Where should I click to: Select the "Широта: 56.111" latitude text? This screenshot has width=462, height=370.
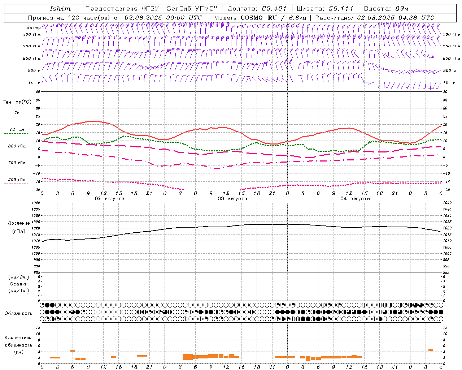click(x=325, y=9)
